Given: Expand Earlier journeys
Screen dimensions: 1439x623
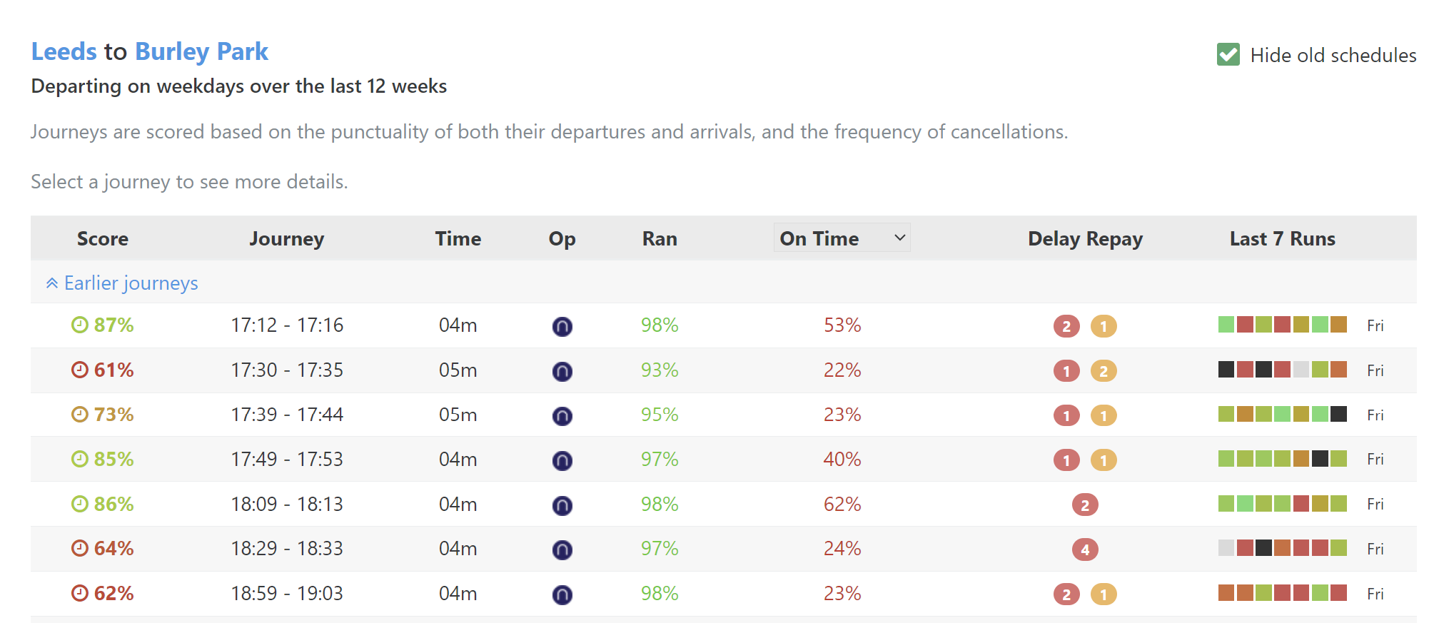Looking at the screenshot, I should [122, 283].
